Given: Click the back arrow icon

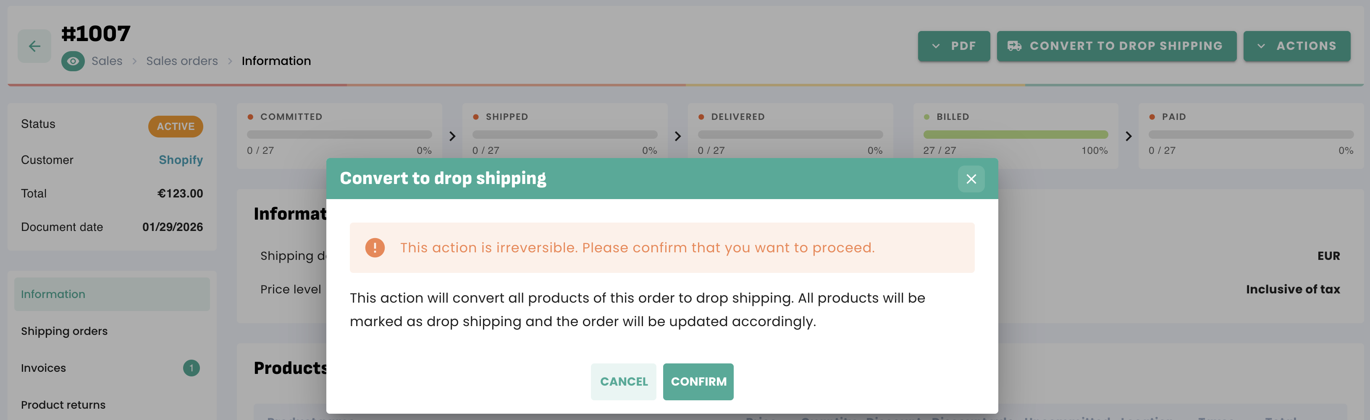Looking at the screenshot, I should tap(34, 46).
